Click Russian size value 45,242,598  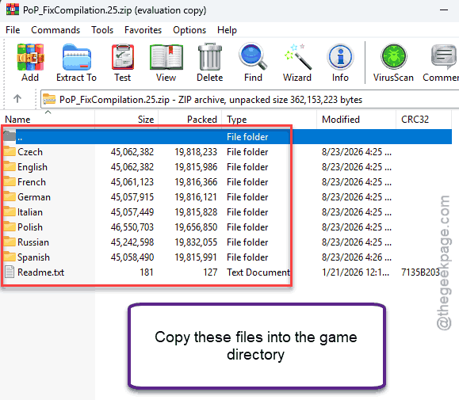(x=132, y=242)
